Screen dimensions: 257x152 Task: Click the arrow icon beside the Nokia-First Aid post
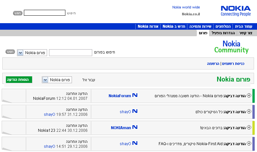[249, 144]
